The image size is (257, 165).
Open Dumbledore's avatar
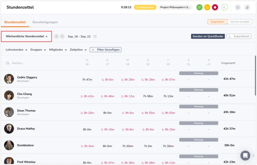point(9,145)
